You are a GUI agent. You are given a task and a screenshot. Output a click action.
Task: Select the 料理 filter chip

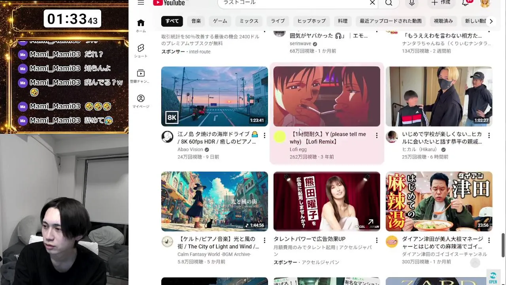343,21
